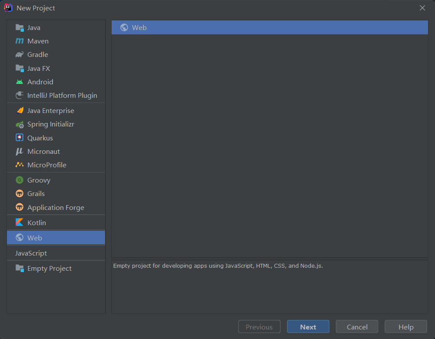Pick the Gradle generator
Image resolution: width=435 pixels, height=339 pixels.
56,55
